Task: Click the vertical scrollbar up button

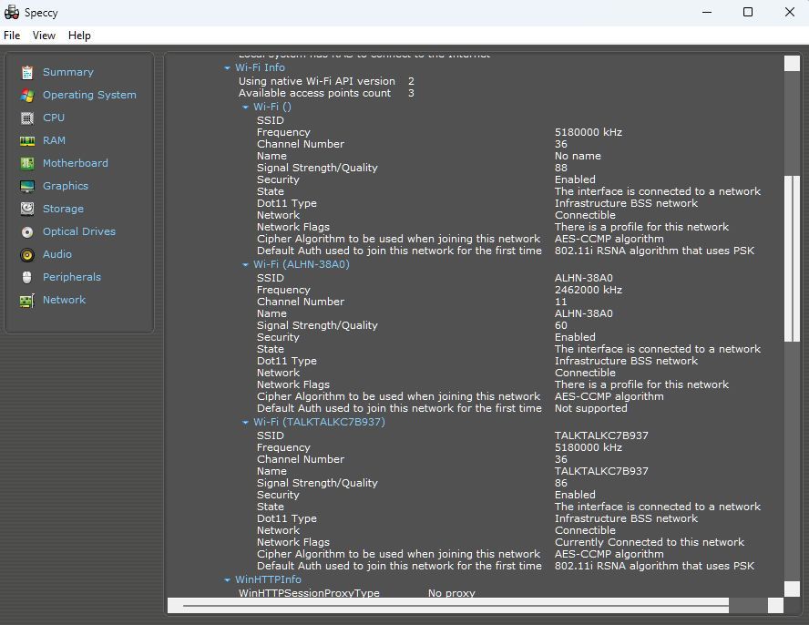Action: click(x=792, y=63)
